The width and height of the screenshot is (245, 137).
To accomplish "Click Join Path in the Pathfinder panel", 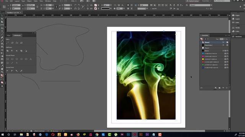I will (x=8, y=43).
